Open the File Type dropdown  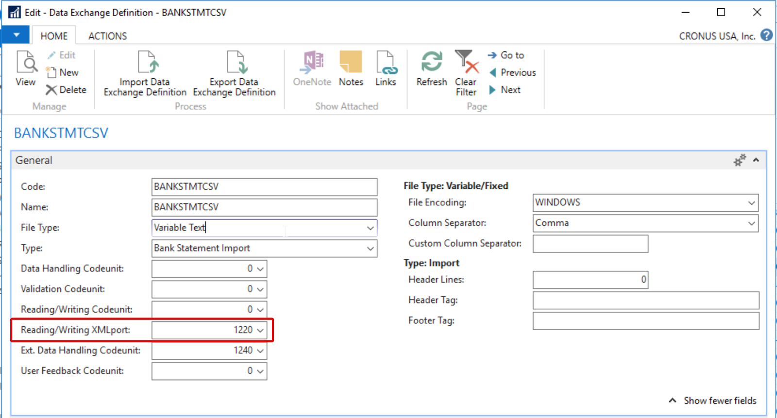[x=371, y=228]
